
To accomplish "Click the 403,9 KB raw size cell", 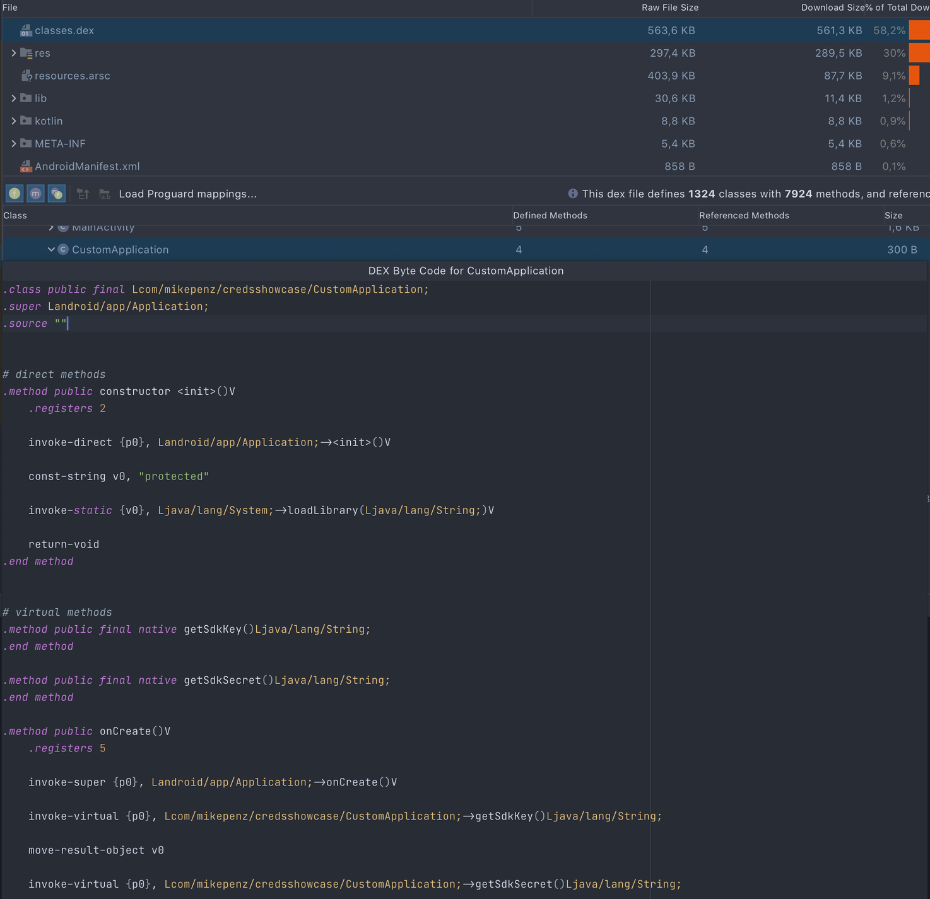I will click(x=671, y=76).
